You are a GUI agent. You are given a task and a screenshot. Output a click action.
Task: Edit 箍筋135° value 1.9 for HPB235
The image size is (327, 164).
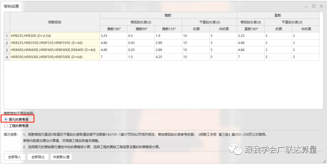[x=169, y=36]
